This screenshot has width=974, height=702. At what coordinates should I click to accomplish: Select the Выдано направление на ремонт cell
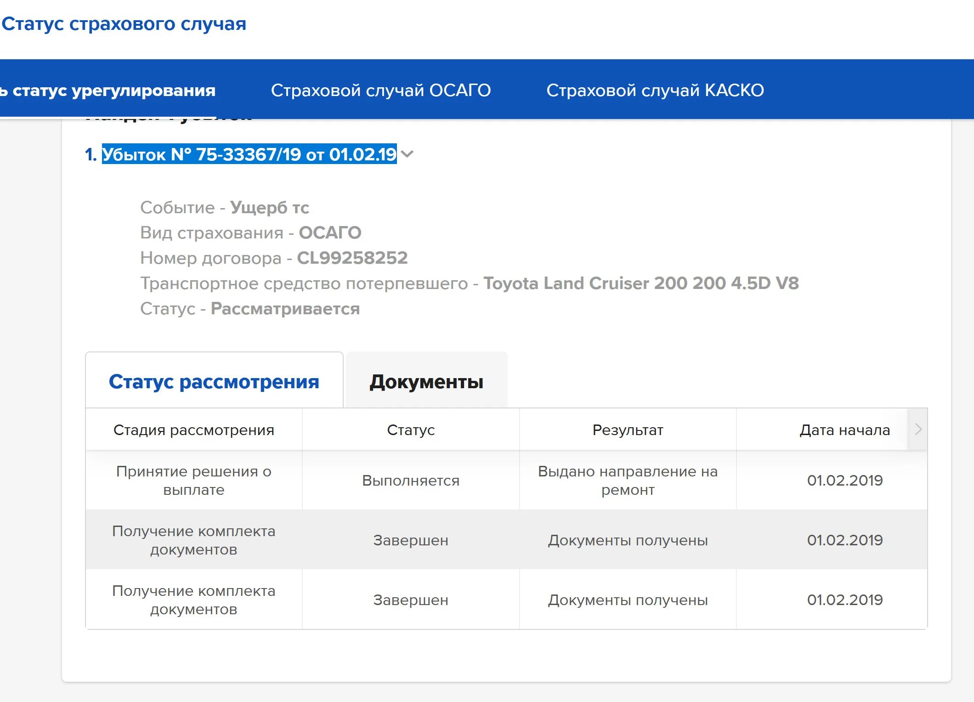[628, 481]
